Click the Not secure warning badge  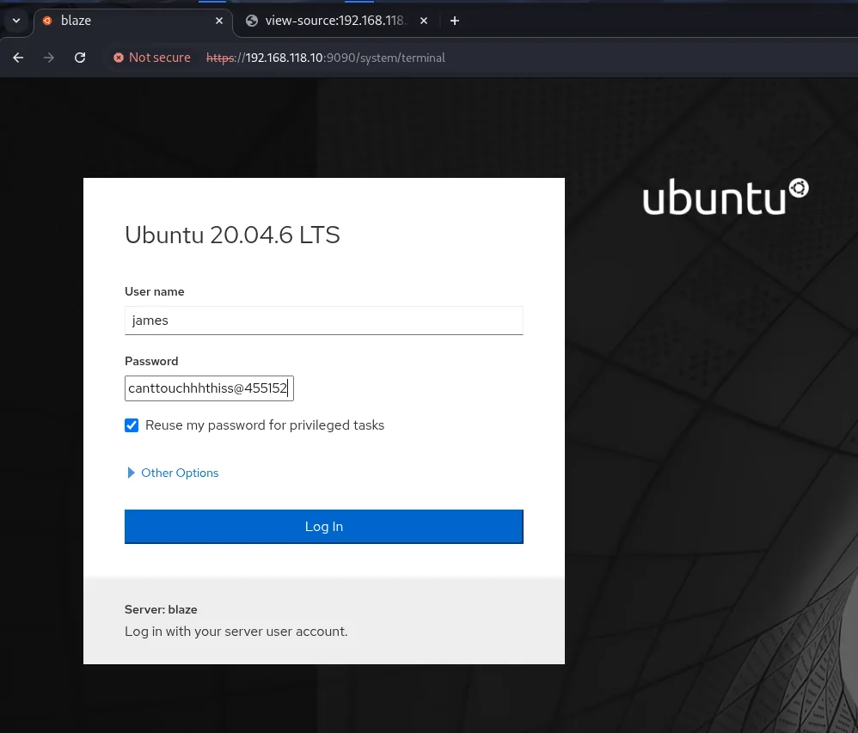(152, 58)
